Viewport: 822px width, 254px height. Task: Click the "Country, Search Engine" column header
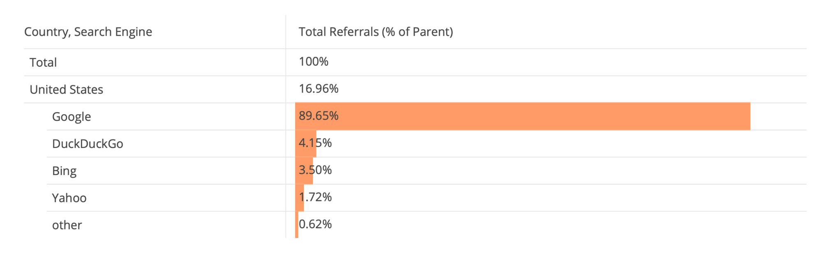[88, 32]
